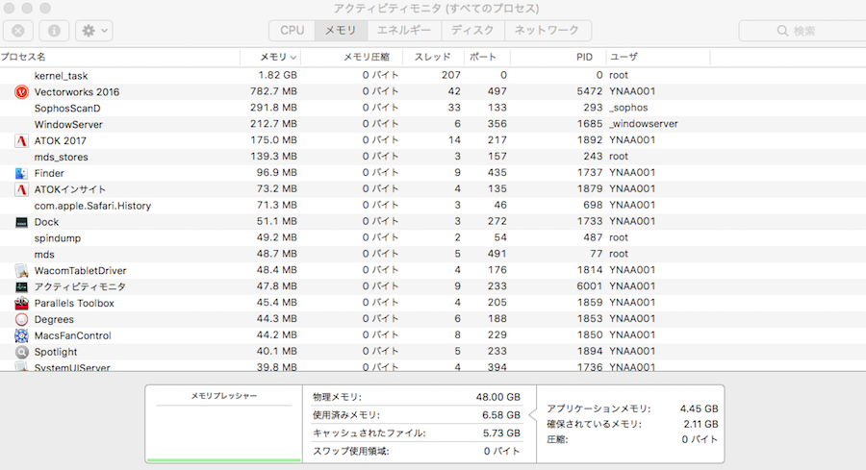This screenshot has height=470, width=866.
Task: Click the 1.82 GB memory value
Action: tap(278, 75)
